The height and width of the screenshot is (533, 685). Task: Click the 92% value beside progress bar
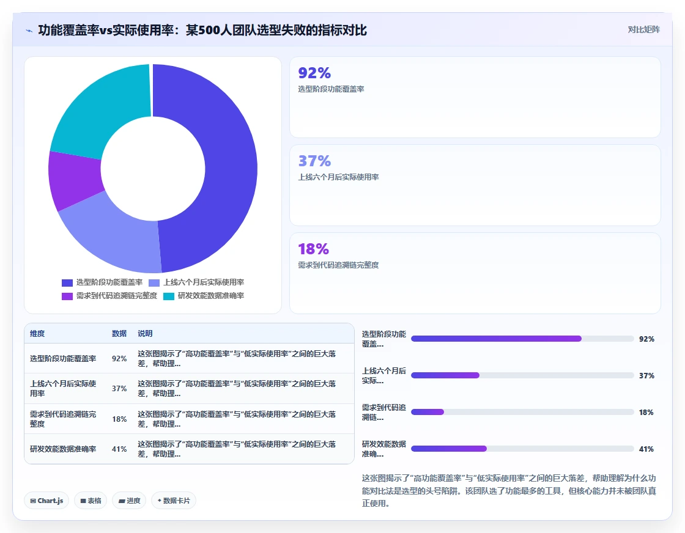(646, 339)
